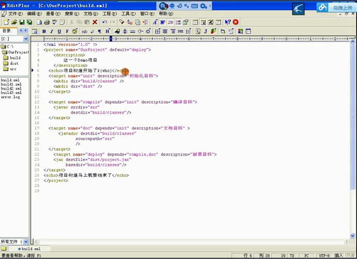Click the IME 中 language indicator
Screen dimensions: 357x259
[172, 6]
